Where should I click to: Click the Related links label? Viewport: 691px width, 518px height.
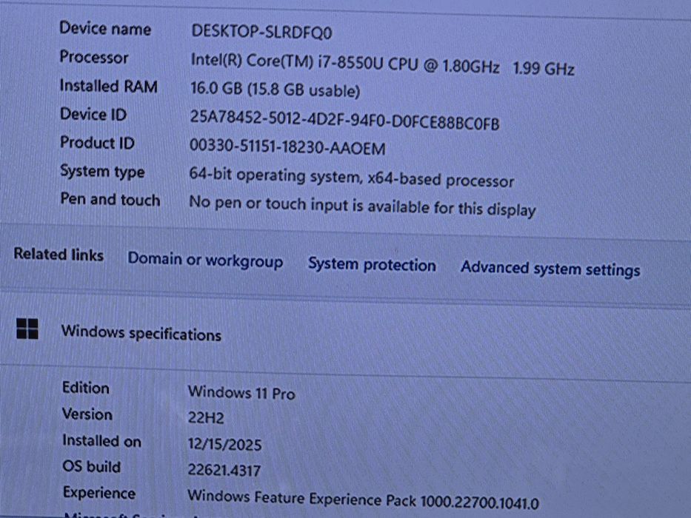(x=59, y=254)
